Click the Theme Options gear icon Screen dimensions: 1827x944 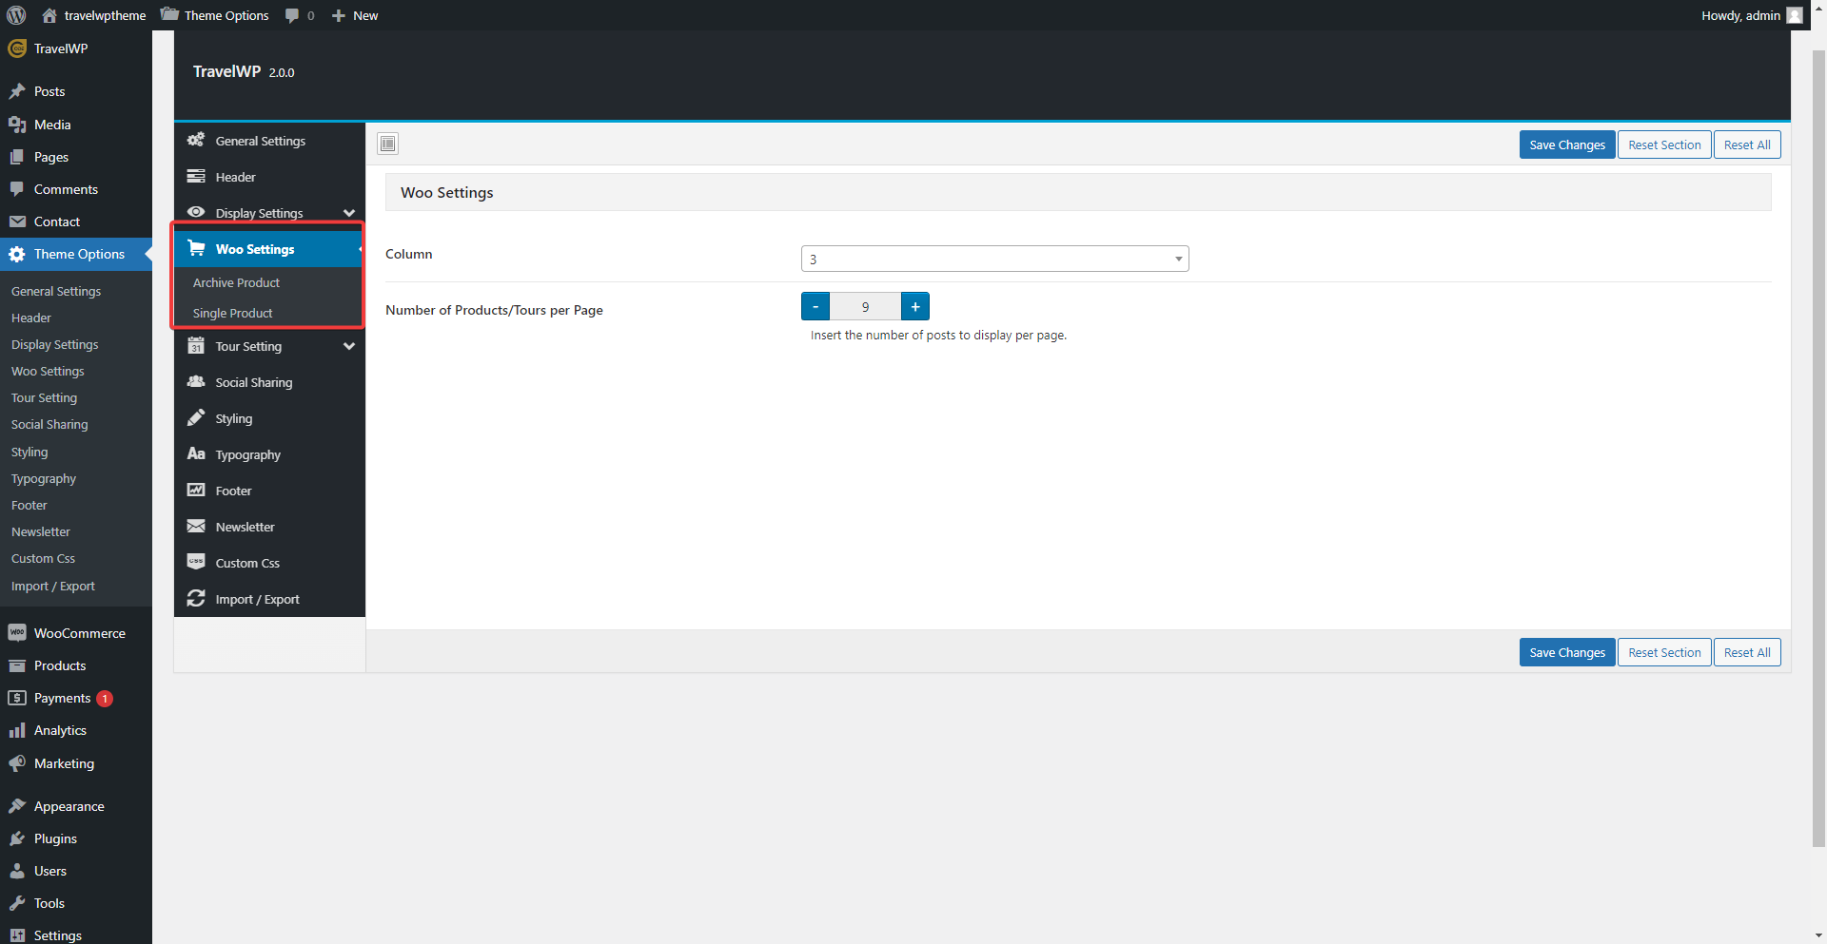(x=16, y=254)
